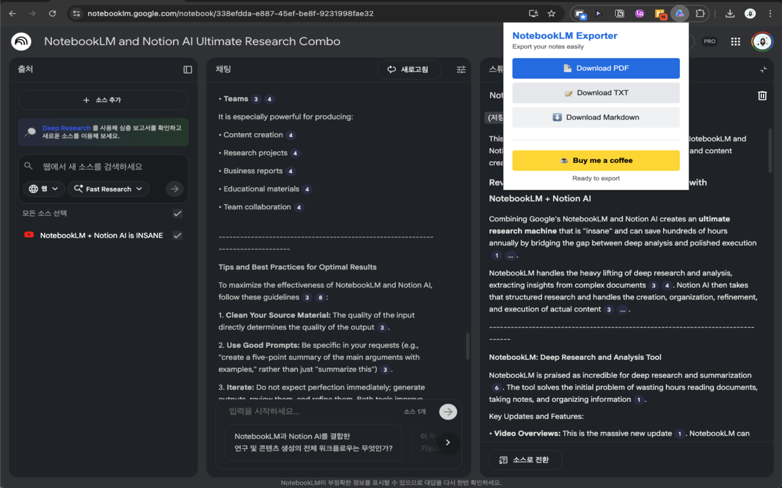
Task: Open the Google apps grid
Action: point(736,41)
